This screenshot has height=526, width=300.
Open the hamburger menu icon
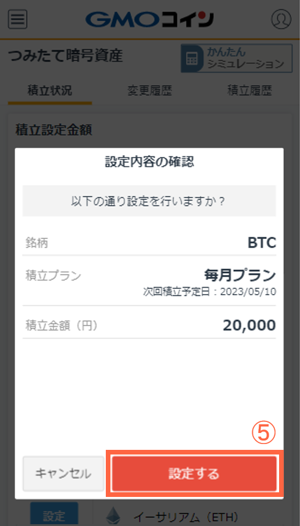coord(18,20)
